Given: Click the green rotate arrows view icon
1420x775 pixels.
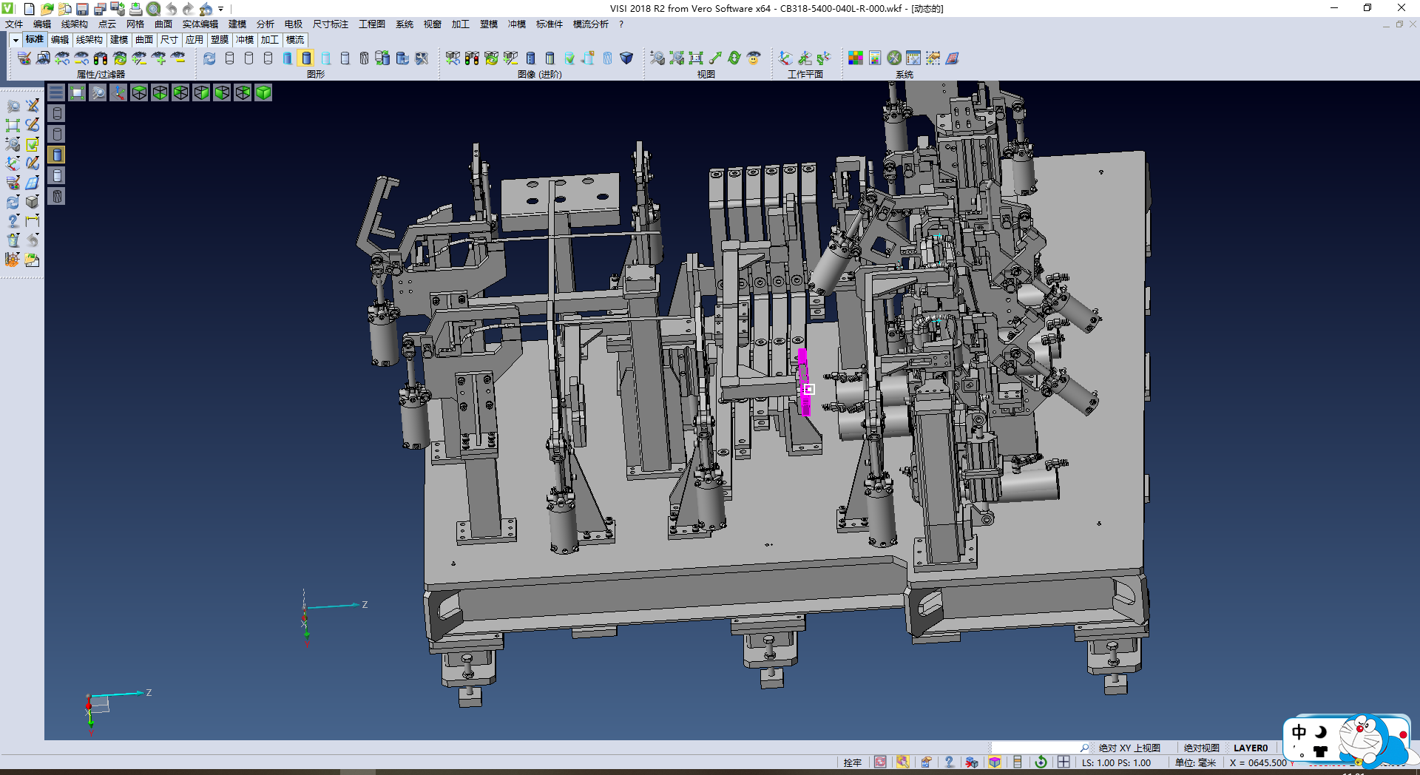Looking at the screenshot, I should (x=734, y=58).
